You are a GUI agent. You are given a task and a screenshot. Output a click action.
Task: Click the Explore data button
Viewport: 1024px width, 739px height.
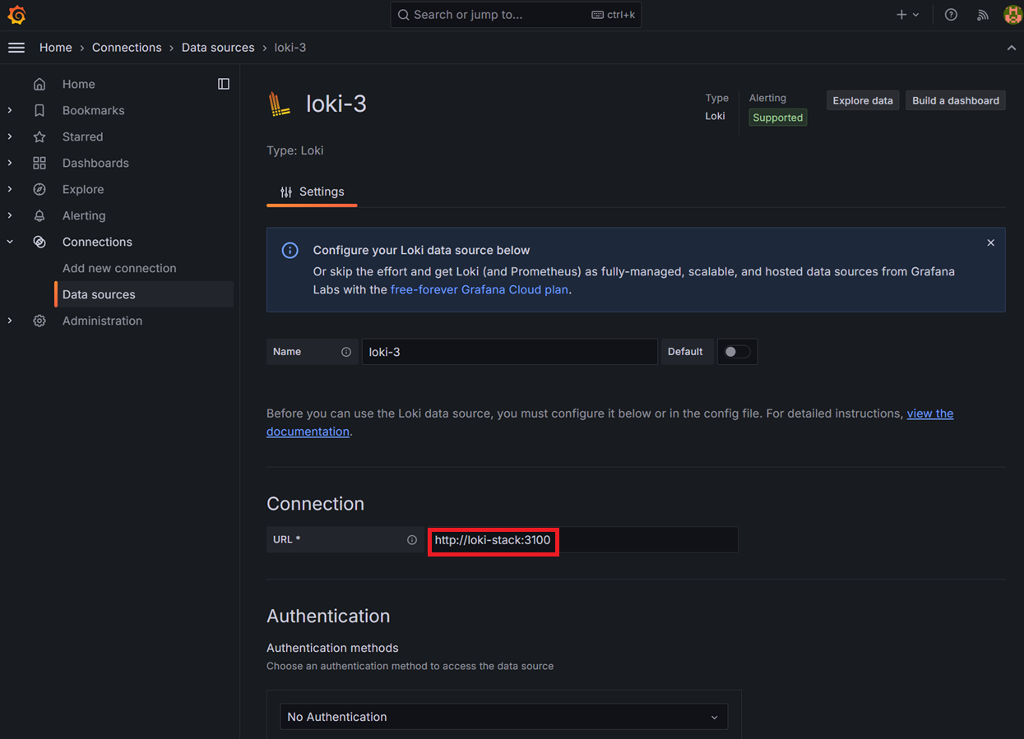coord(863,100)
